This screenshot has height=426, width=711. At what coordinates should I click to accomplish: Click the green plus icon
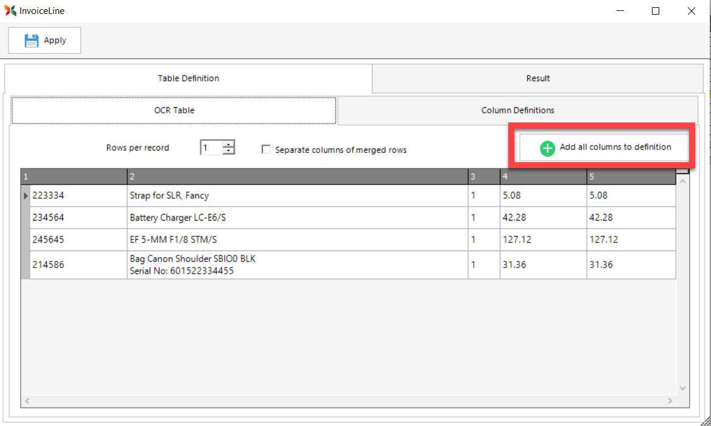click(547, 148)
